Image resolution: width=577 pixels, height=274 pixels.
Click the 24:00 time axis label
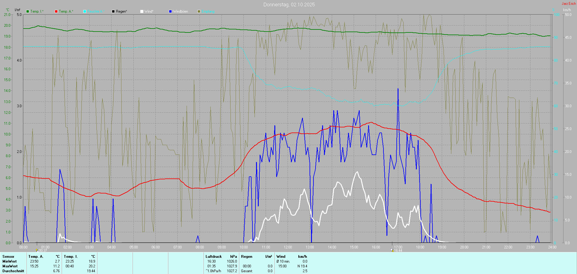click(552, 247)
